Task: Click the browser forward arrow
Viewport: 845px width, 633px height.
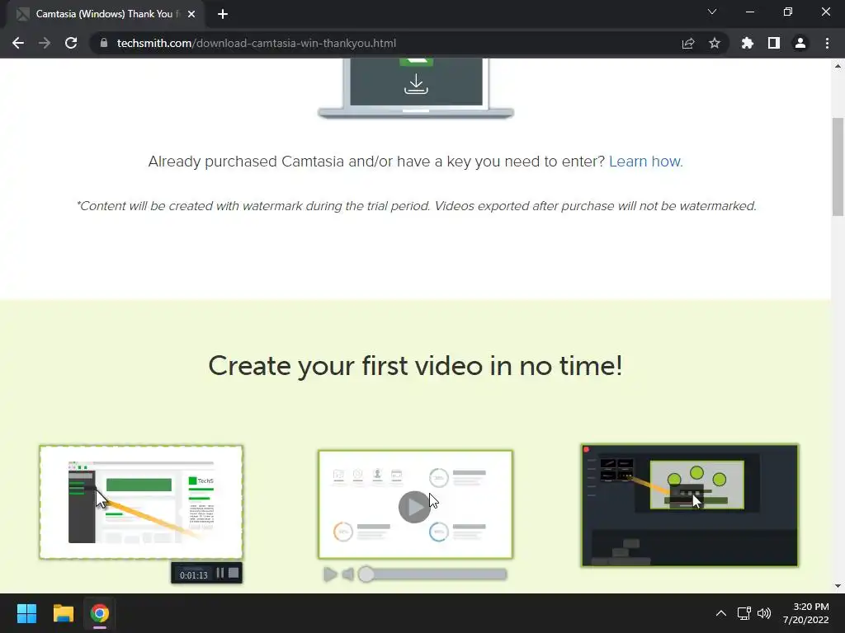Action: [45, 43]
